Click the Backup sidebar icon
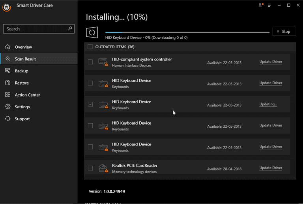303x204 pixels. [7, 71]
